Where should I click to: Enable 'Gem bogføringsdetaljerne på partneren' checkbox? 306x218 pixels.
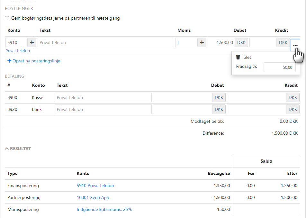pyautogui.click(x=7, y=18)
